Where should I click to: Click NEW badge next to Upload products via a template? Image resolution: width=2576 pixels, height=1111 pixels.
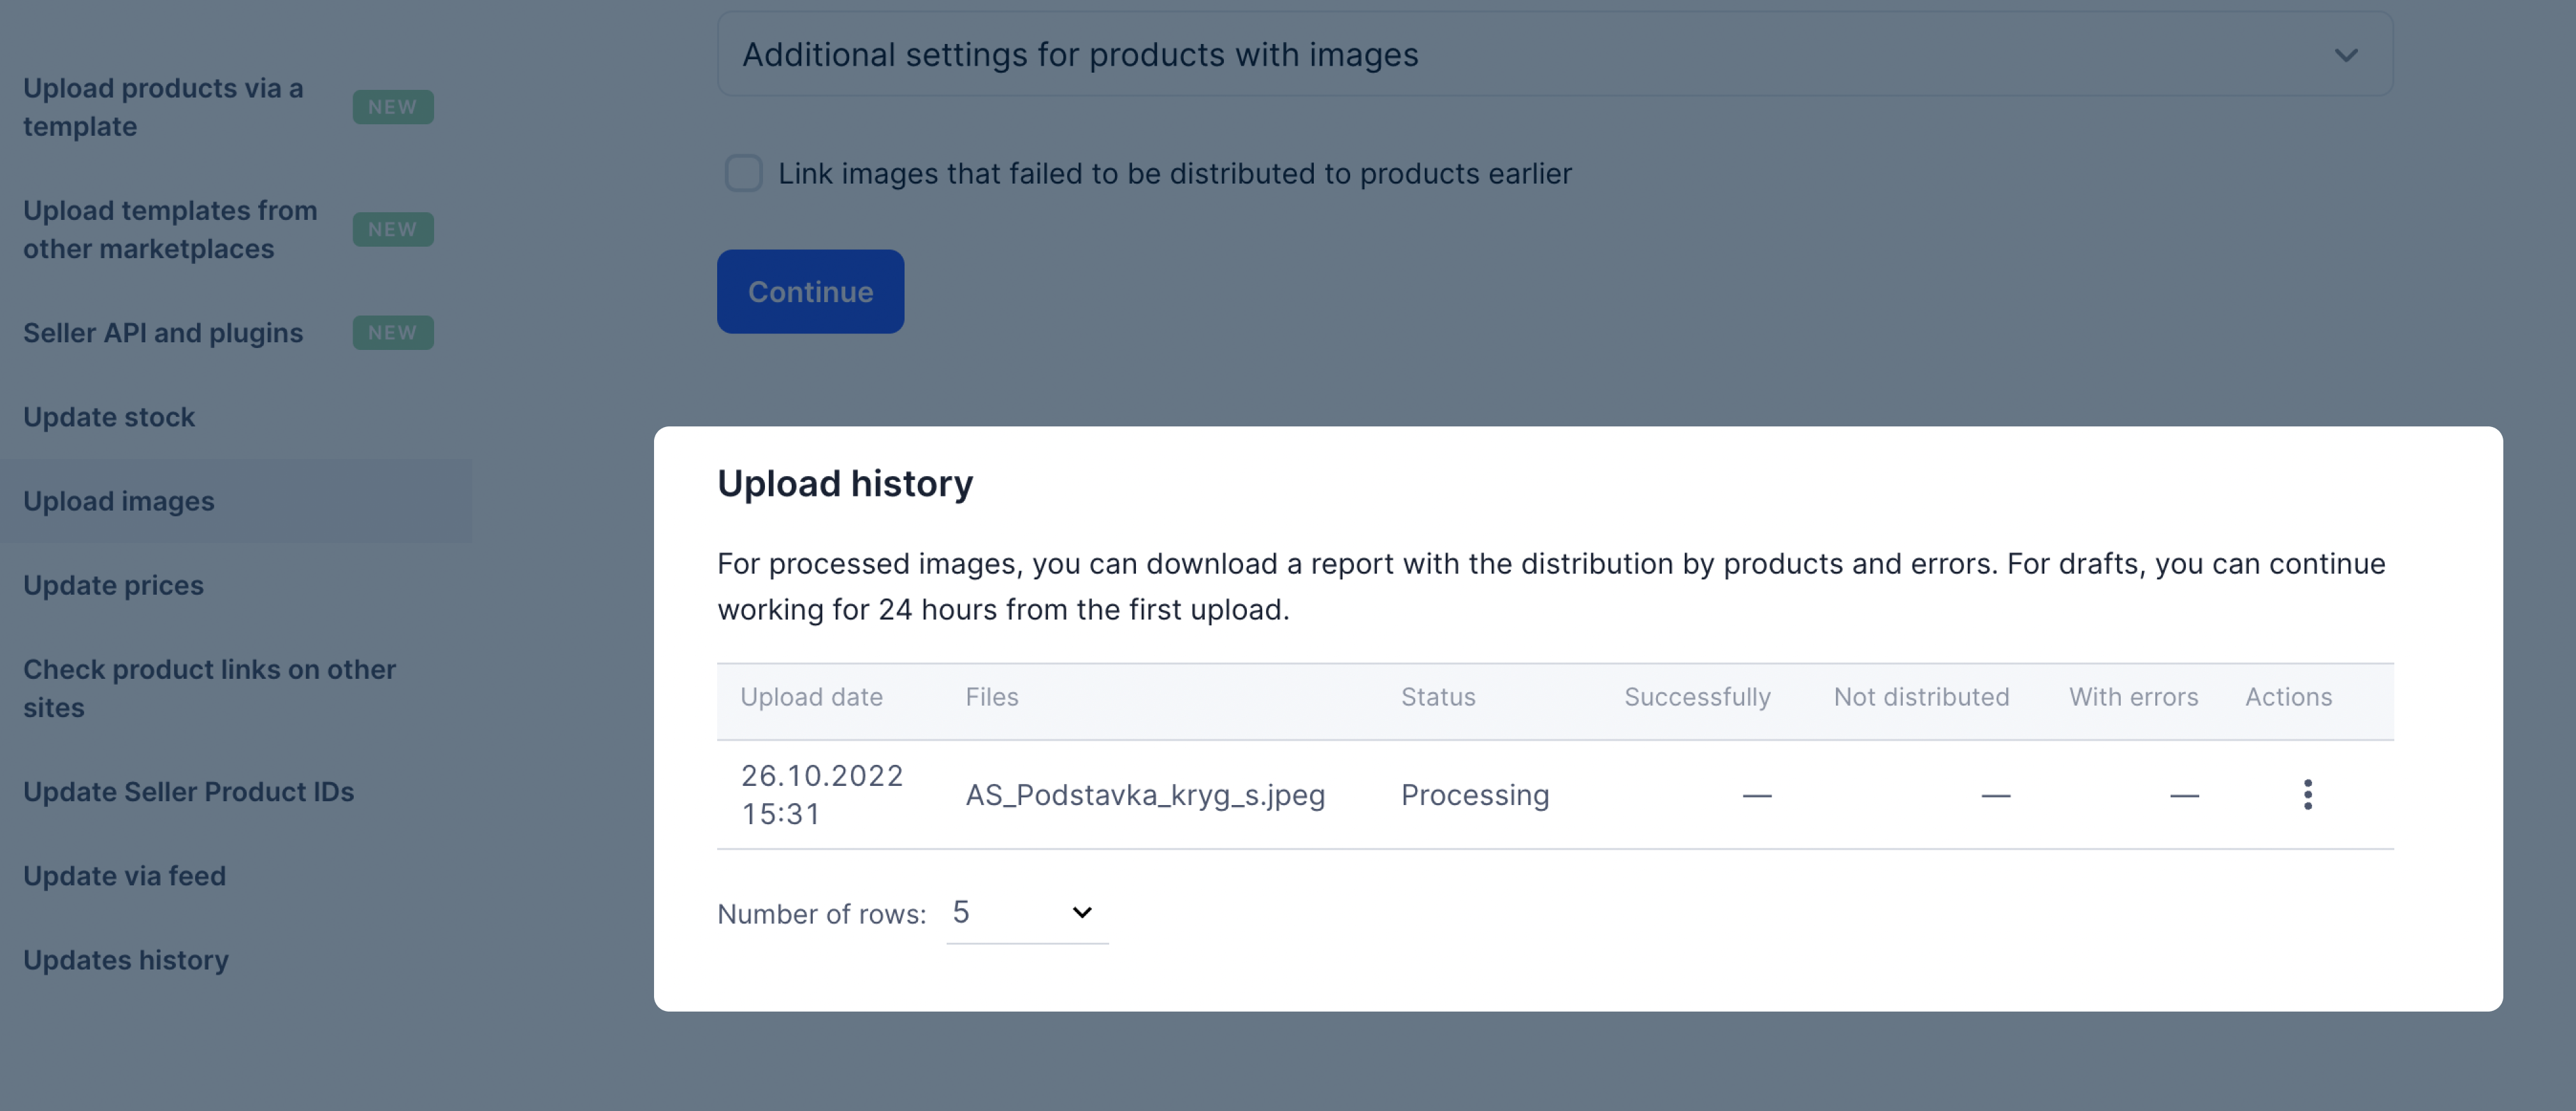pyautogui.click(x=392, y=107)
